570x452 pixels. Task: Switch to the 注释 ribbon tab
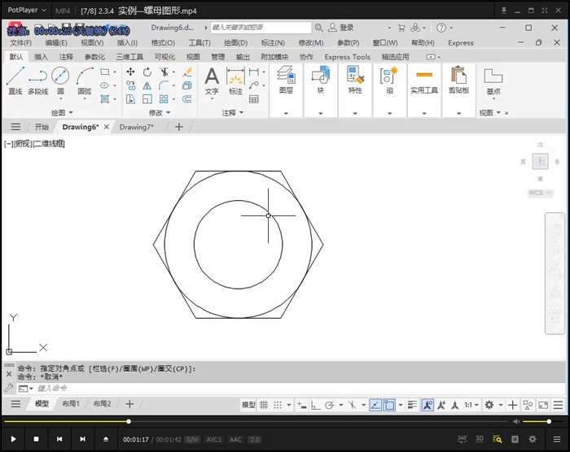[x=66, y=57]
